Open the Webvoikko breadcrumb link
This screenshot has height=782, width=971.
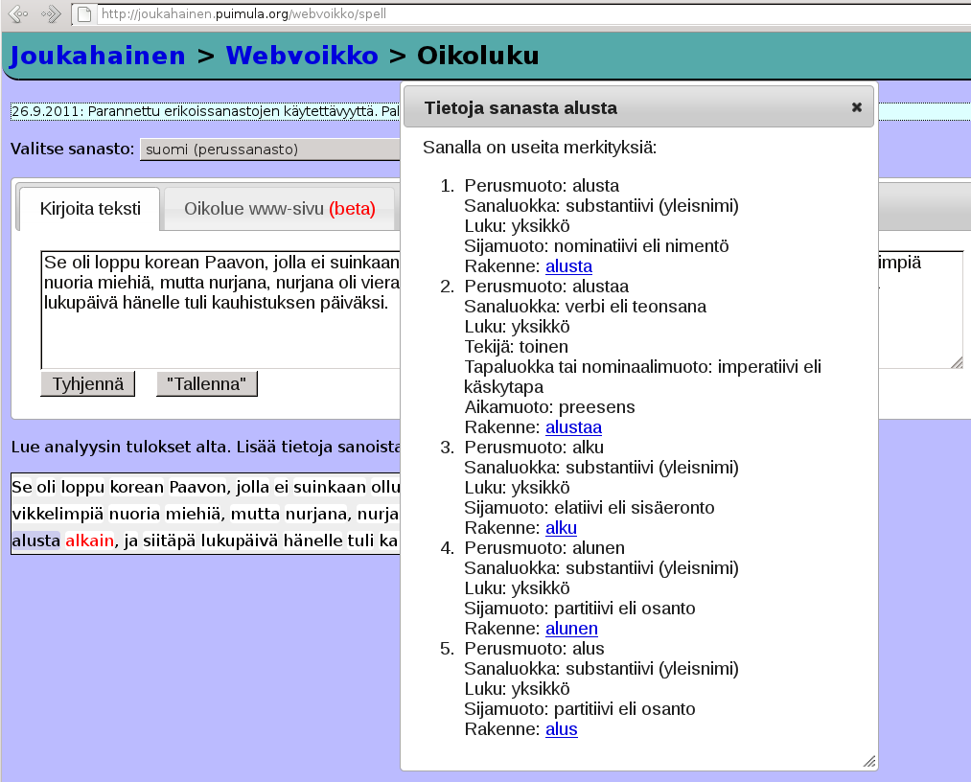tap(302, 56)
